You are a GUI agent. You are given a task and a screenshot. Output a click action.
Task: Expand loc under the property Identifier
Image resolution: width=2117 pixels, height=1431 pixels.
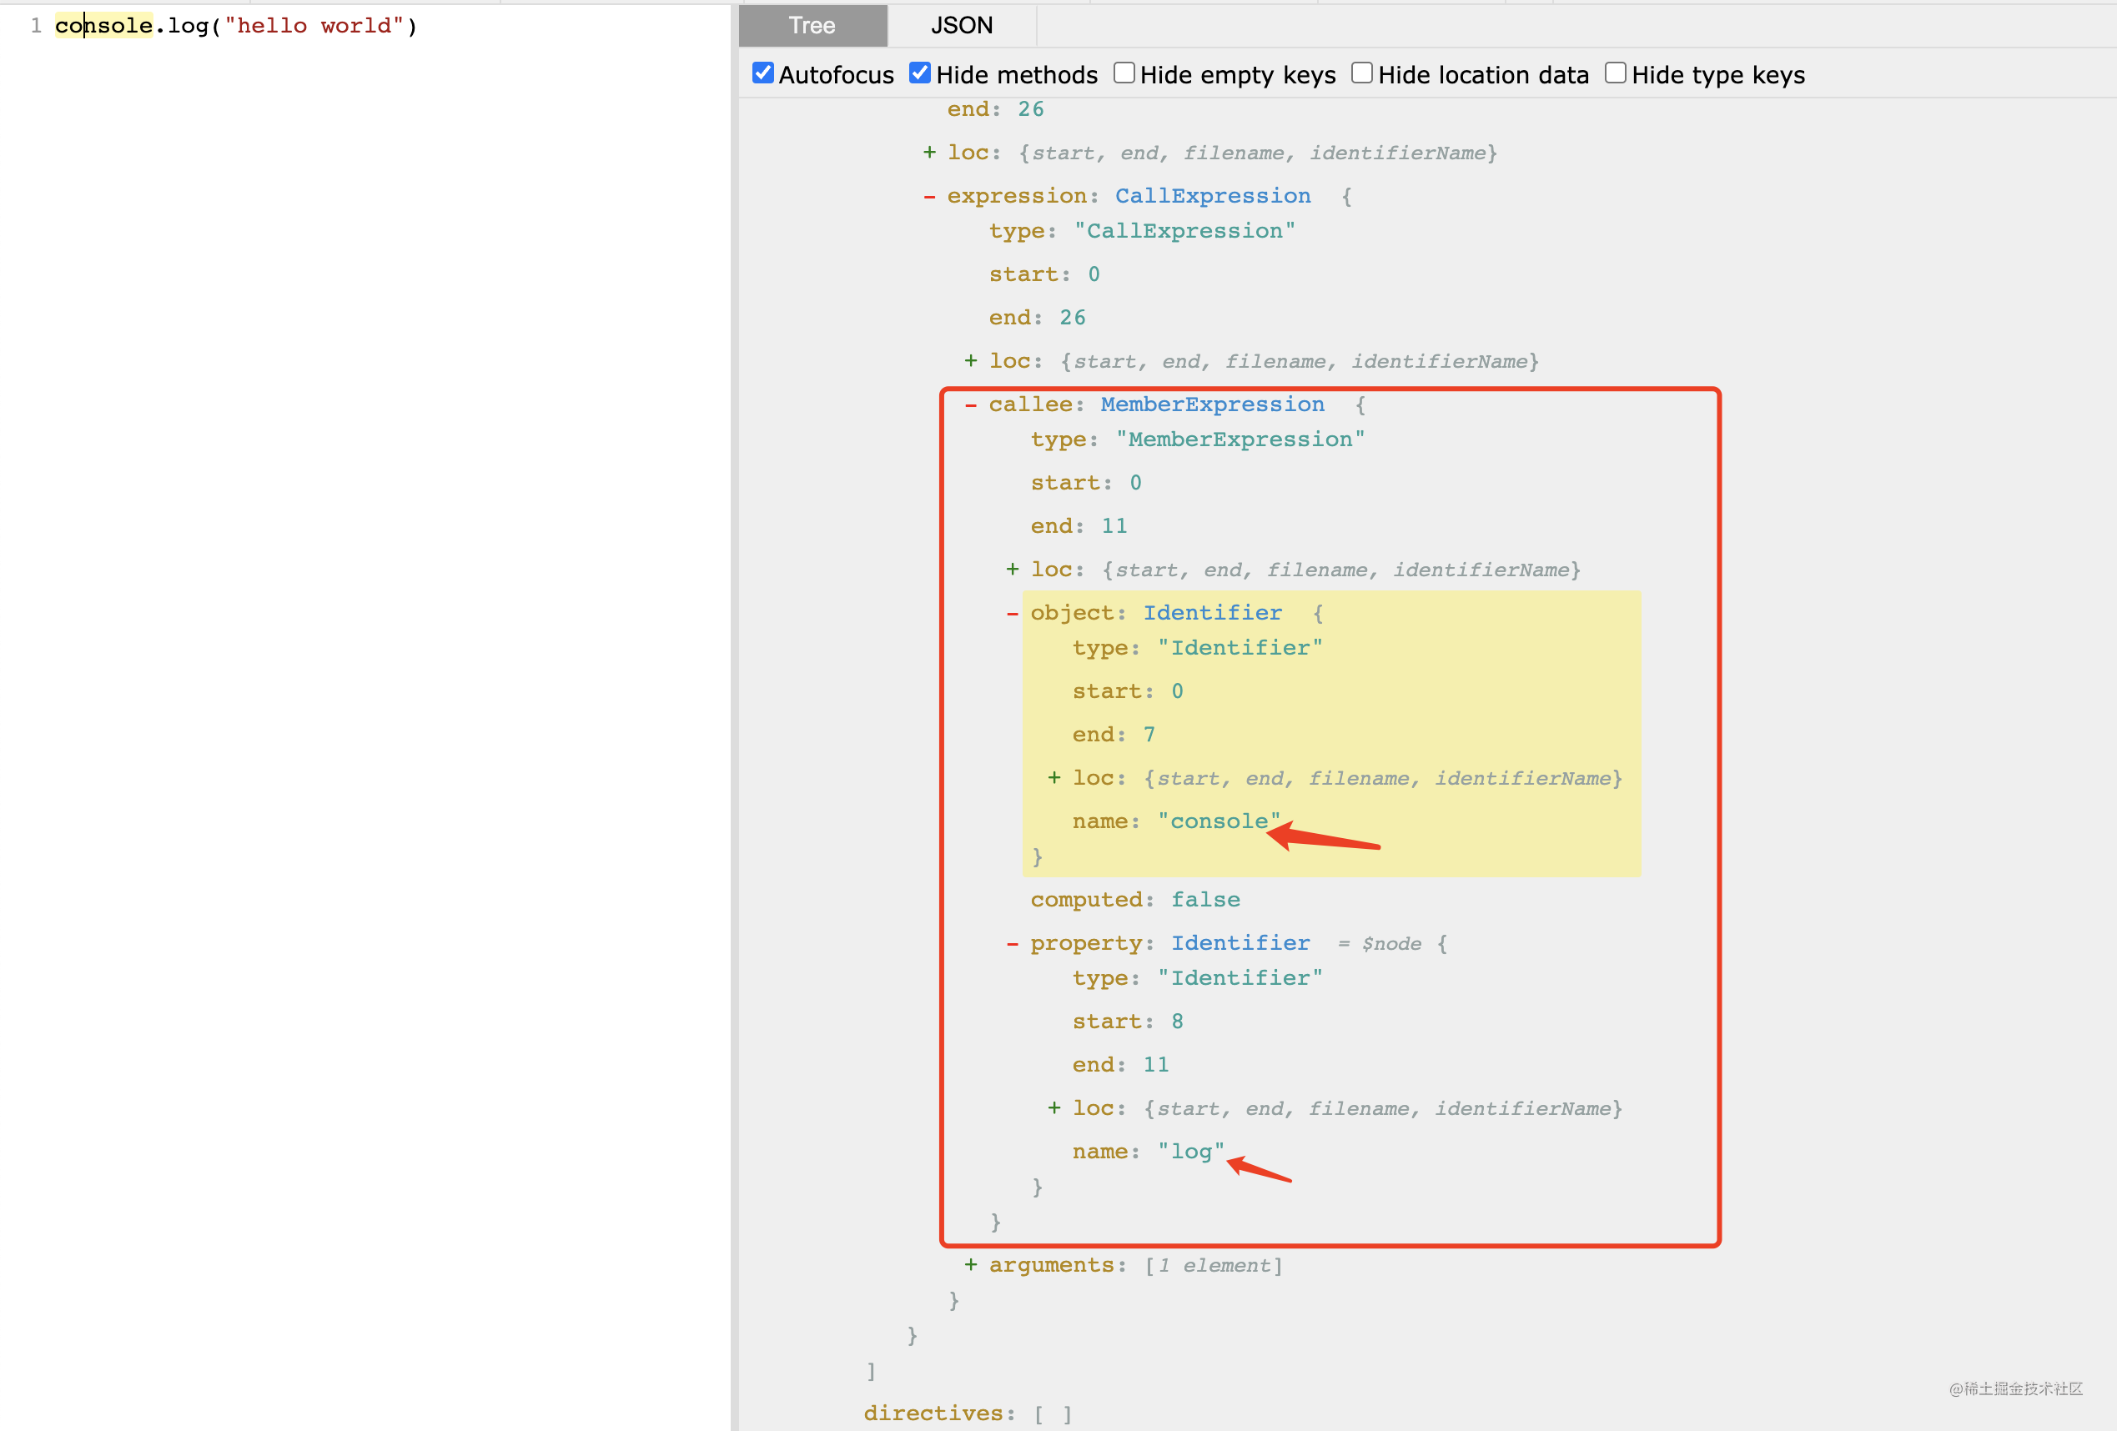tap(1054, 1108)
